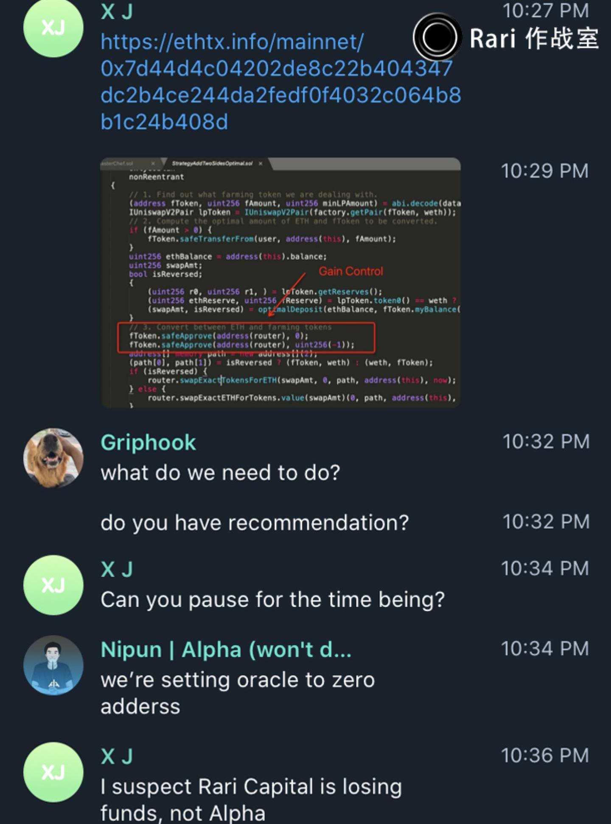This screenshot has width=611, height=824.
Task: Select message 'do you have recommendation?'
Action: [x=255, y=523]
